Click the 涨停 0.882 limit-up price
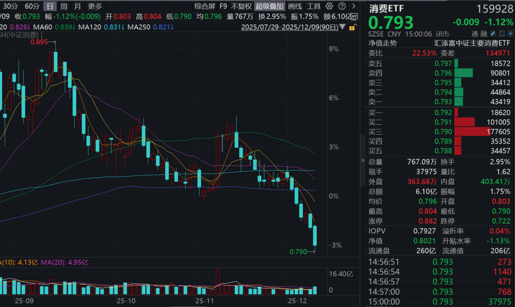The height and width of the screenshot is (307, 515). pyautogui.click(x=428, y=221)
